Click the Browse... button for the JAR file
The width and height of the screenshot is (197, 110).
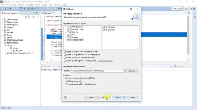[x=132, y=71]
